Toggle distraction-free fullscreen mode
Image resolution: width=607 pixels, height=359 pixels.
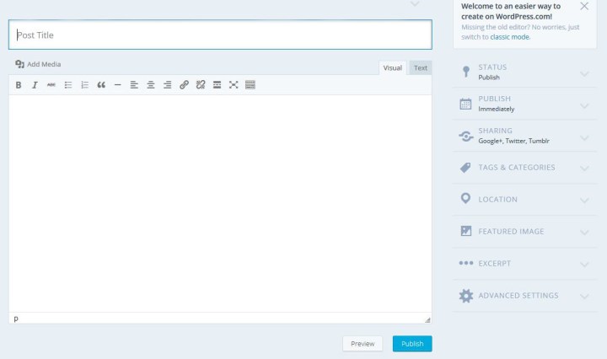[x=234, y=85]
